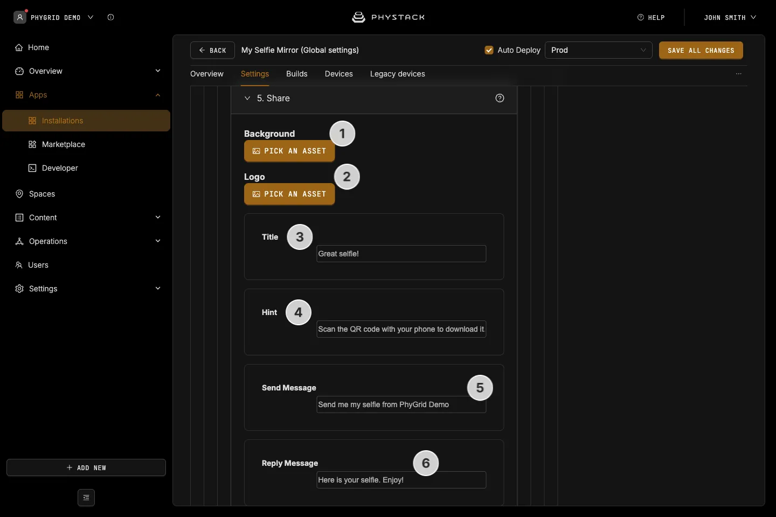The width and height of the screenshot is (776, 517).
Task: Open the Help link in header
Action: 651,17
